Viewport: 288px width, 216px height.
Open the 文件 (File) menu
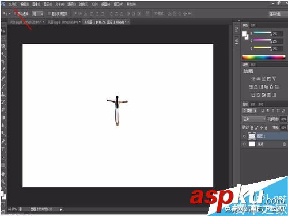click(x=13, y=4)
